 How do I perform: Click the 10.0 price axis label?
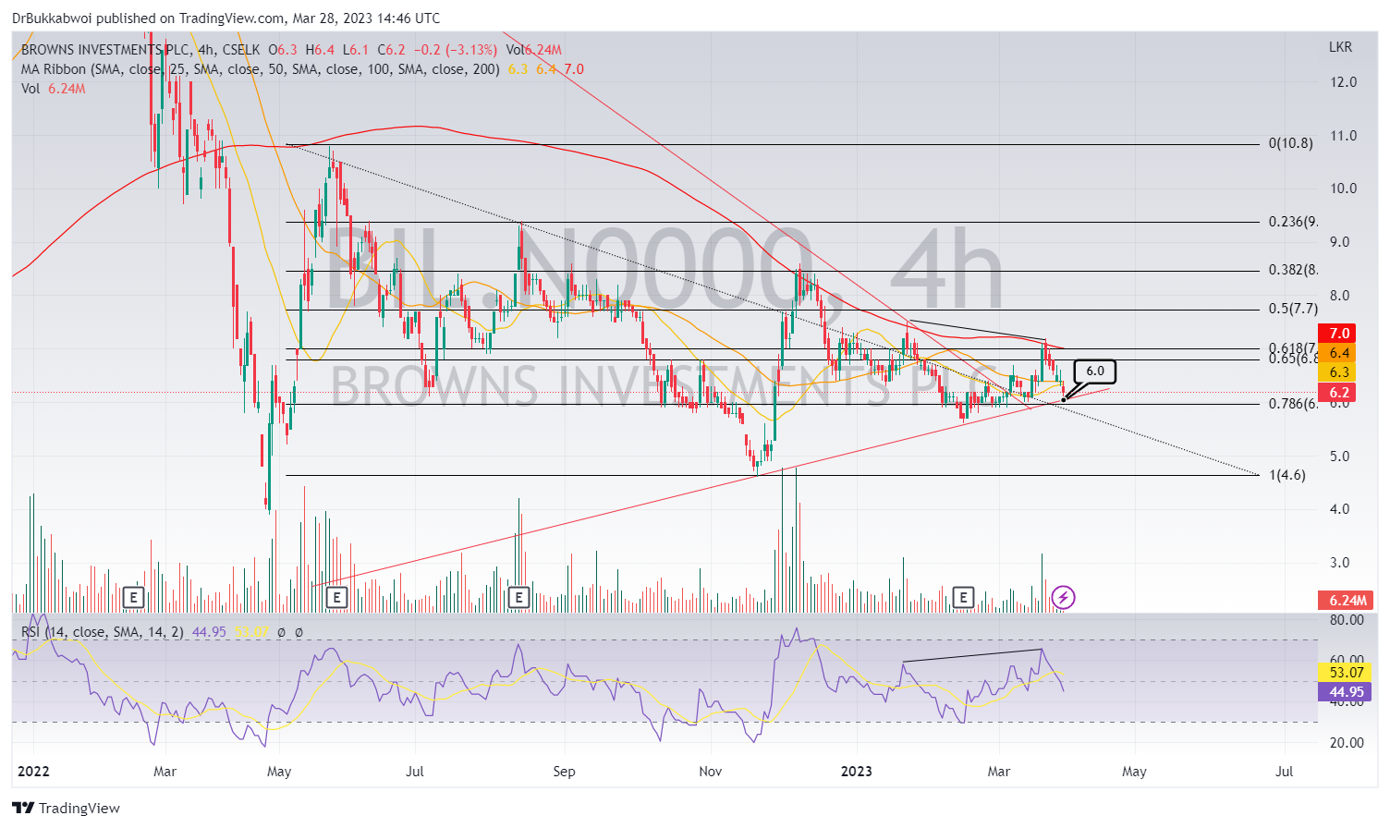1343,189
